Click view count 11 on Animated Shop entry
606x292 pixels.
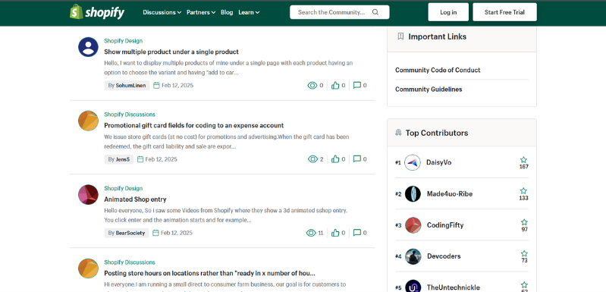point(320,233)
